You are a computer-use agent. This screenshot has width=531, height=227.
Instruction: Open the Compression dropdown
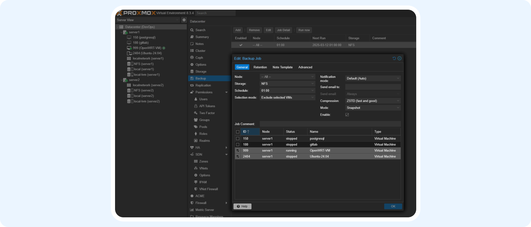[x=373, y=101]
